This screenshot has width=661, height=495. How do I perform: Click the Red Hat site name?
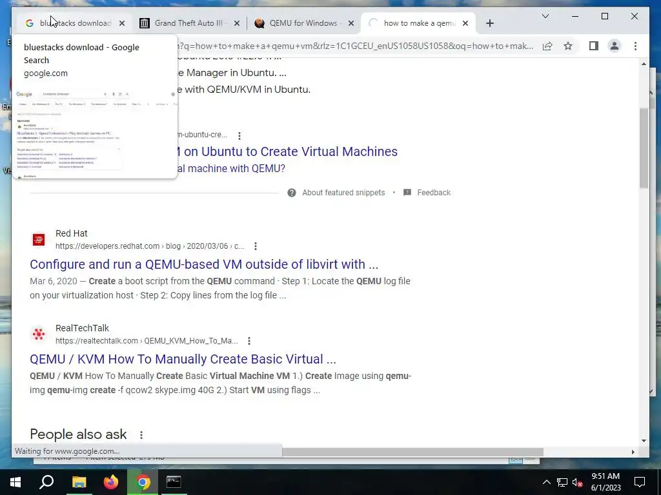(x=71, y=233)
